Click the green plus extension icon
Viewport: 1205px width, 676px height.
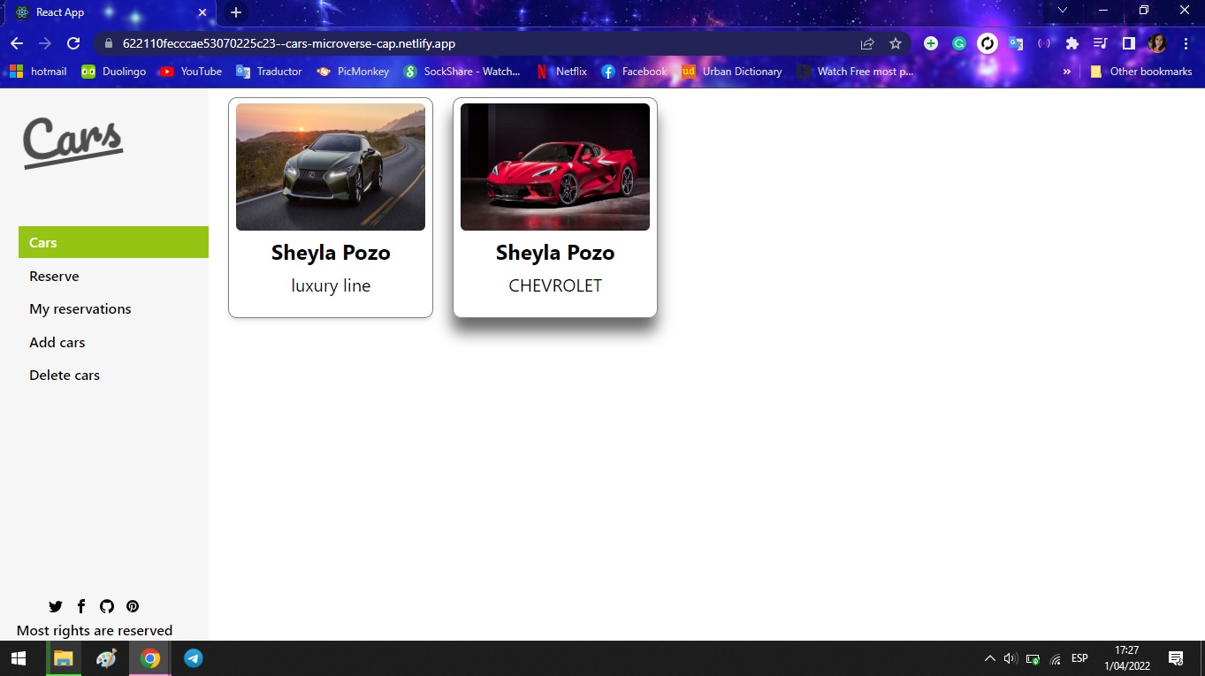click(931, 43)
